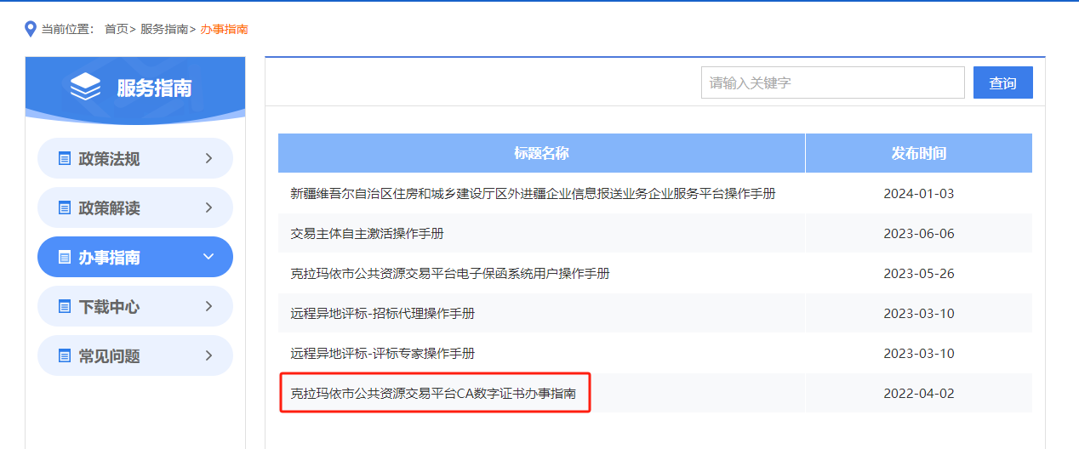
Task: Expand the 下载中心 chevron arrow
Action: click(x=208, y=306)
